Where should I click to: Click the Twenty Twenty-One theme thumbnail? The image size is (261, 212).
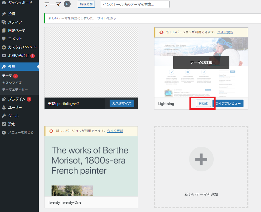tap(91, 166)
